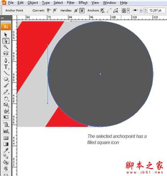Select the circle's bottom anchor point
The width and height of the screenshot is (167, 176).
click(x=100, y=127)
